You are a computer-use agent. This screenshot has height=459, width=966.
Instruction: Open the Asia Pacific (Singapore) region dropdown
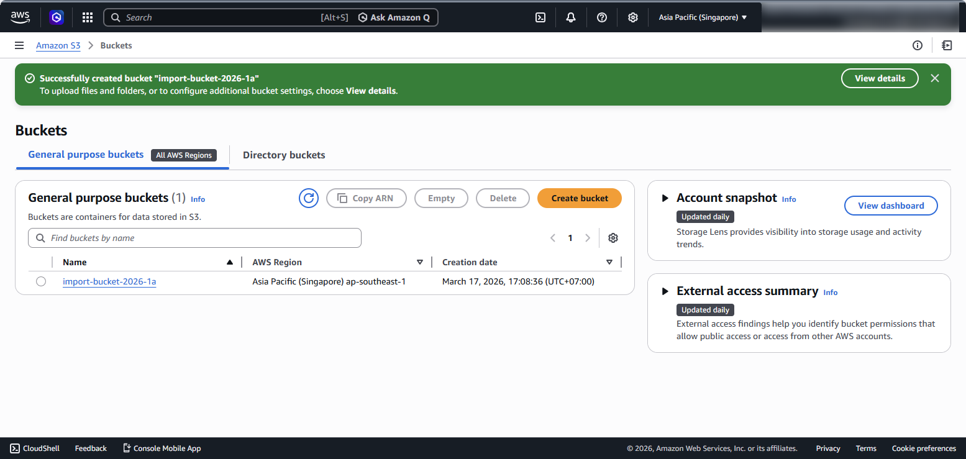pos(703,17)
